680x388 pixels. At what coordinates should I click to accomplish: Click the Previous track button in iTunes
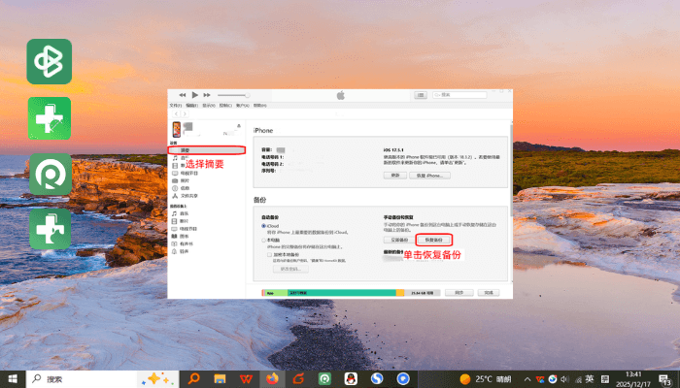[183, 95]
